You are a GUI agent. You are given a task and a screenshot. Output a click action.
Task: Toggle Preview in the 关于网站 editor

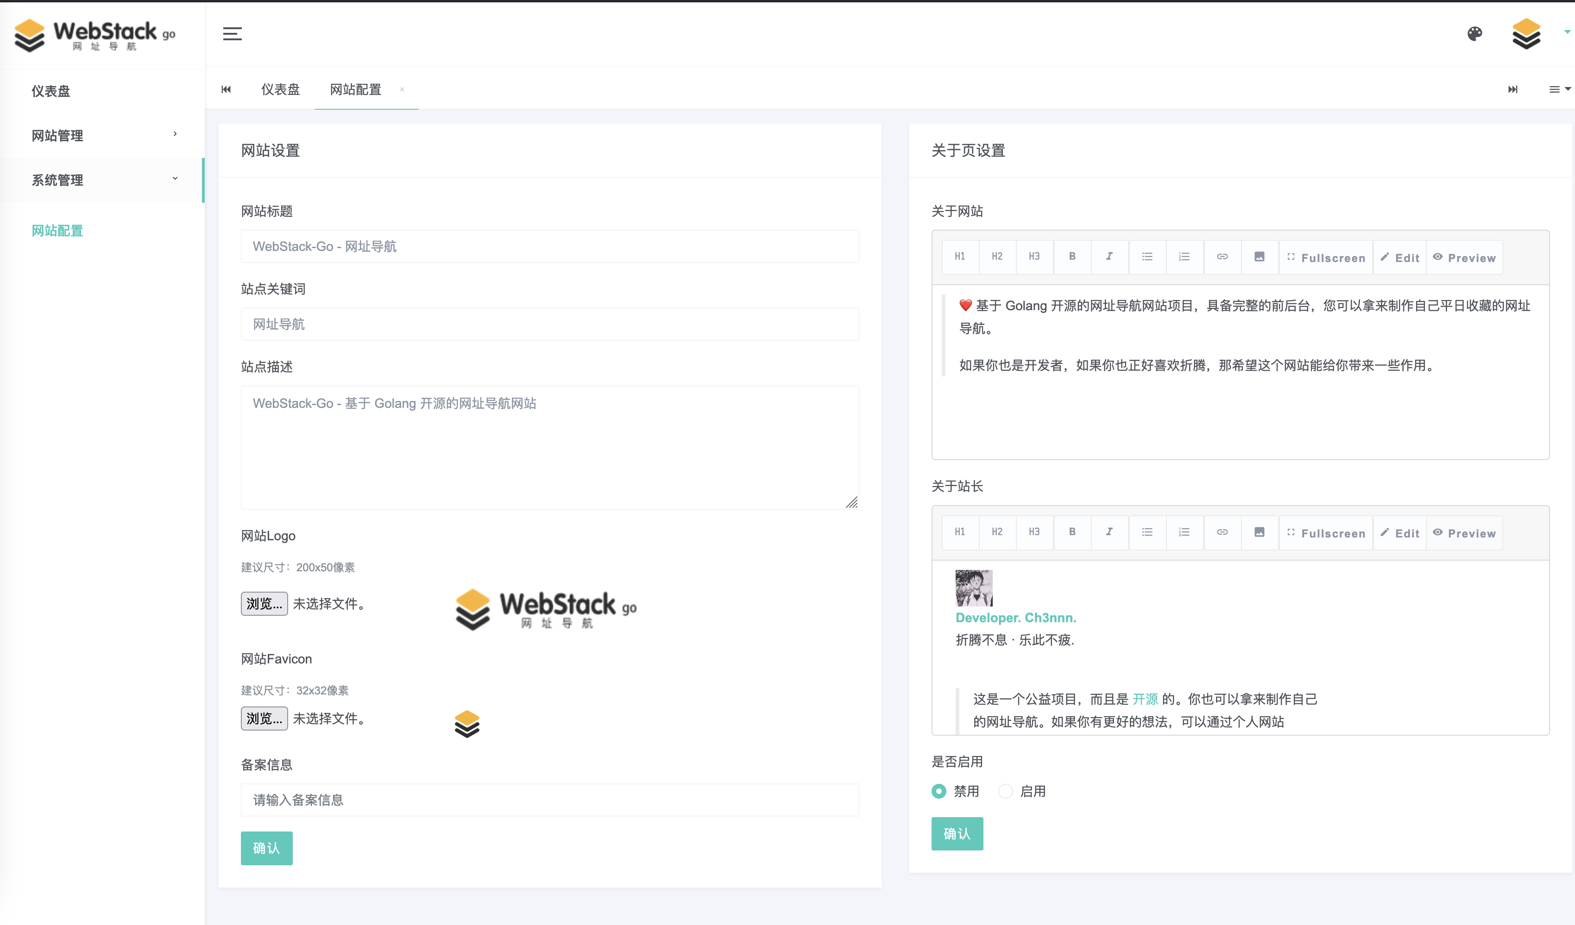[1464, 257]
